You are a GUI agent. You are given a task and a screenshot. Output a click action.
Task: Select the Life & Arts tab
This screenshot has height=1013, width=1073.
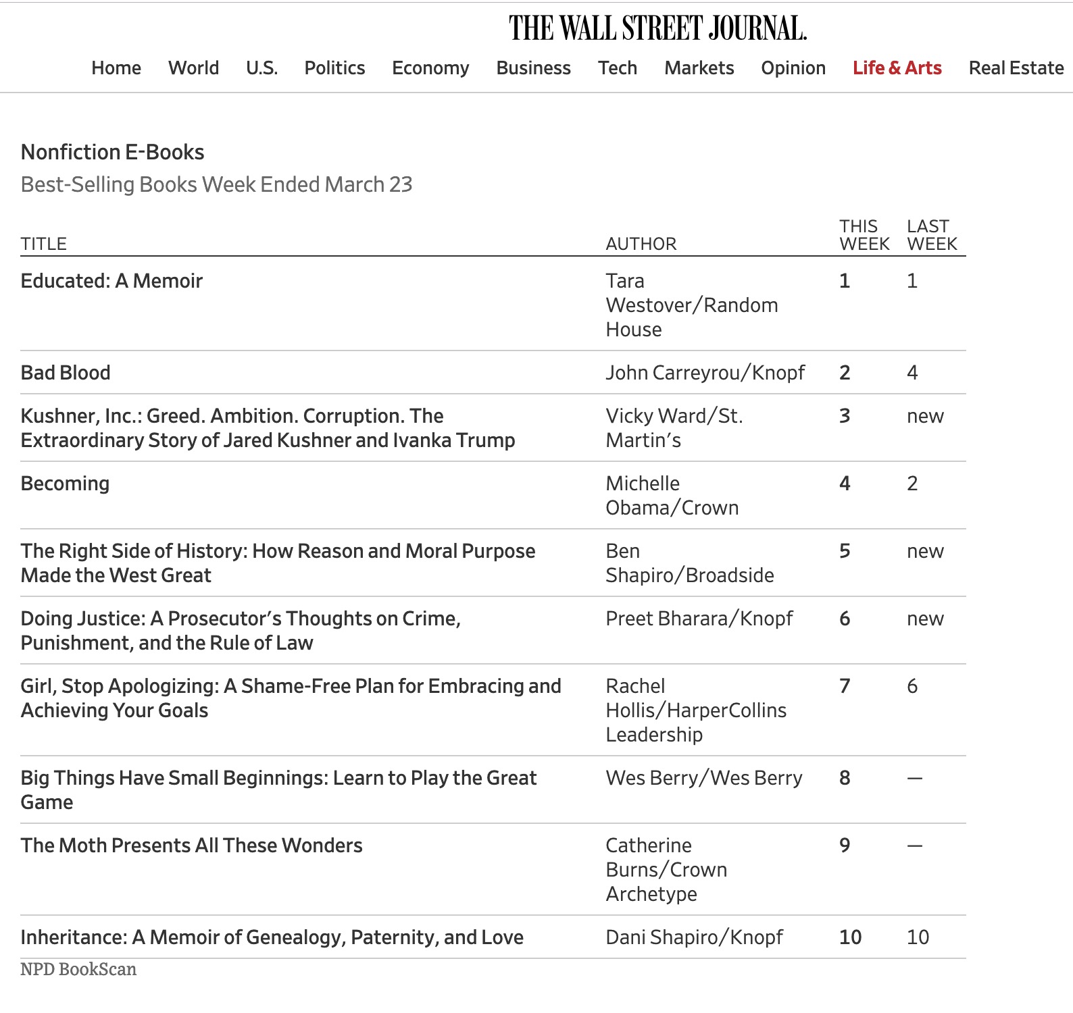(x=897, y=68)
